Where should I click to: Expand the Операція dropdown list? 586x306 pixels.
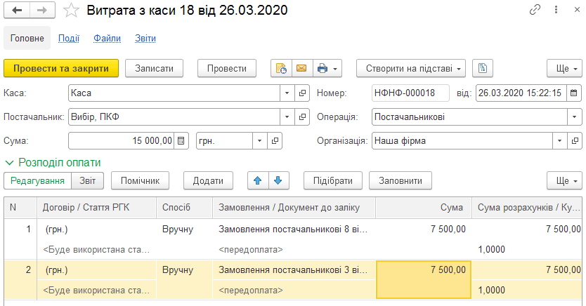(x=575, y=117)
